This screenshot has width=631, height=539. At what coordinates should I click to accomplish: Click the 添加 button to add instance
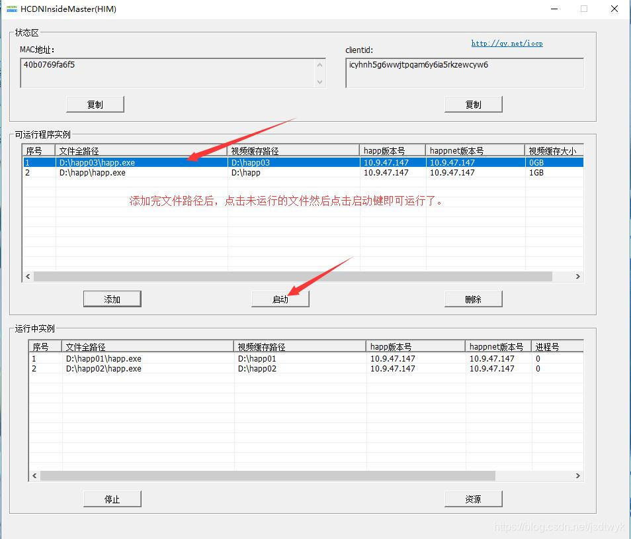[112, 299]
